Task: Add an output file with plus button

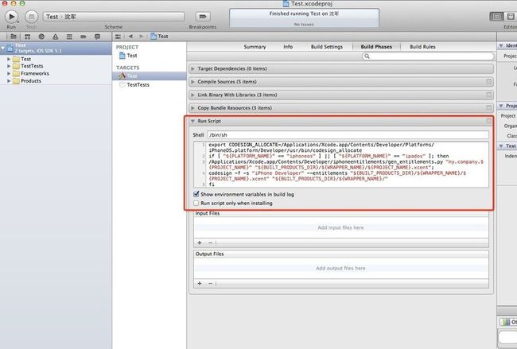Action: 200,283
